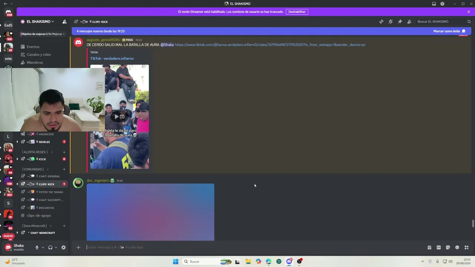Image resolution: width=475 pixels, height=267 pixels.
Task: Add a channel to the COMUNIDAD category
Action: click(64, 169)
